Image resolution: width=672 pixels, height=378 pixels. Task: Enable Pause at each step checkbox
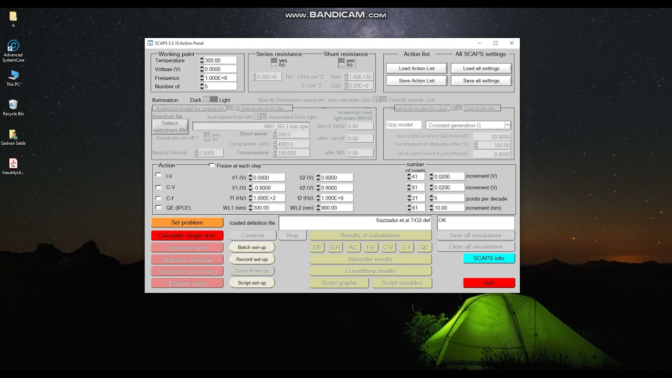(x=212, y=165)
